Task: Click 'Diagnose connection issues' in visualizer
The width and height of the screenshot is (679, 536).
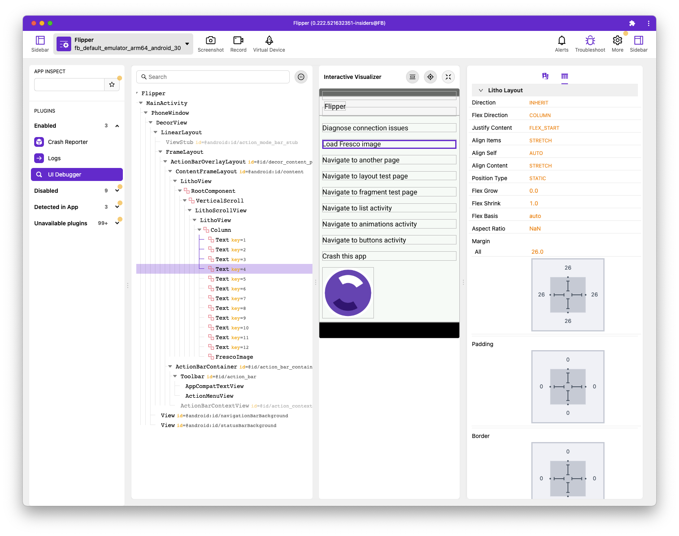Action: 389,128
